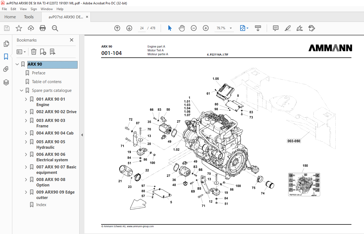364x234 pixels.
Task: Select the arrow selection tool
Action: 170,28
